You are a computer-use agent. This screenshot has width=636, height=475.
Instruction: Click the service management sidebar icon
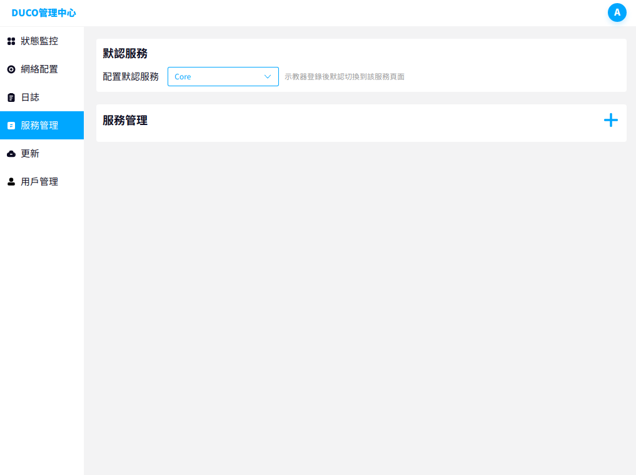tap(11, 126)
